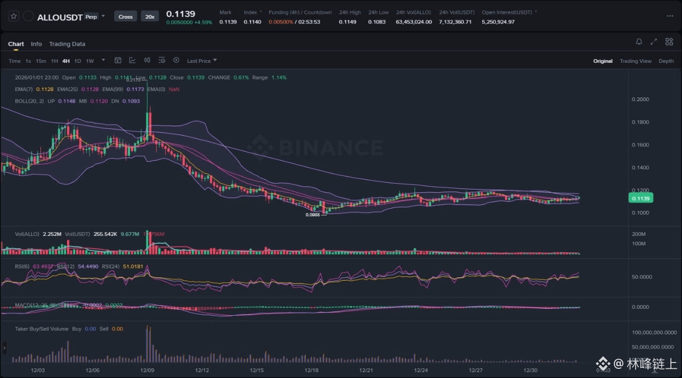Expand more time intervals dropdown arrow

click(103, 61)
